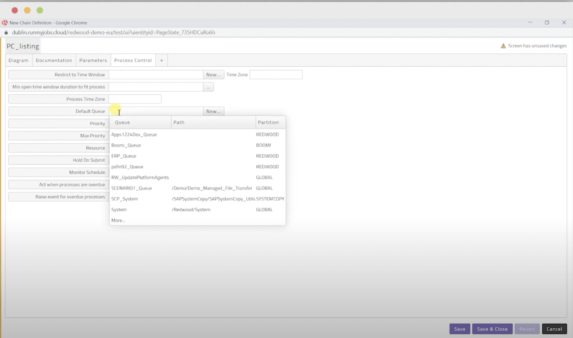Image resolution: width=573 pixels, height=338 pixels.
Task: Click the Time Zone input field
Action: pos(276,74)
